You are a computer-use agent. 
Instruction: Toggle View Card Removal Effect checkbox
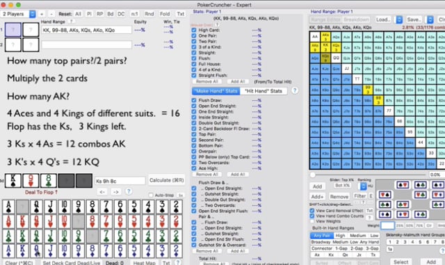pos(312,211)
